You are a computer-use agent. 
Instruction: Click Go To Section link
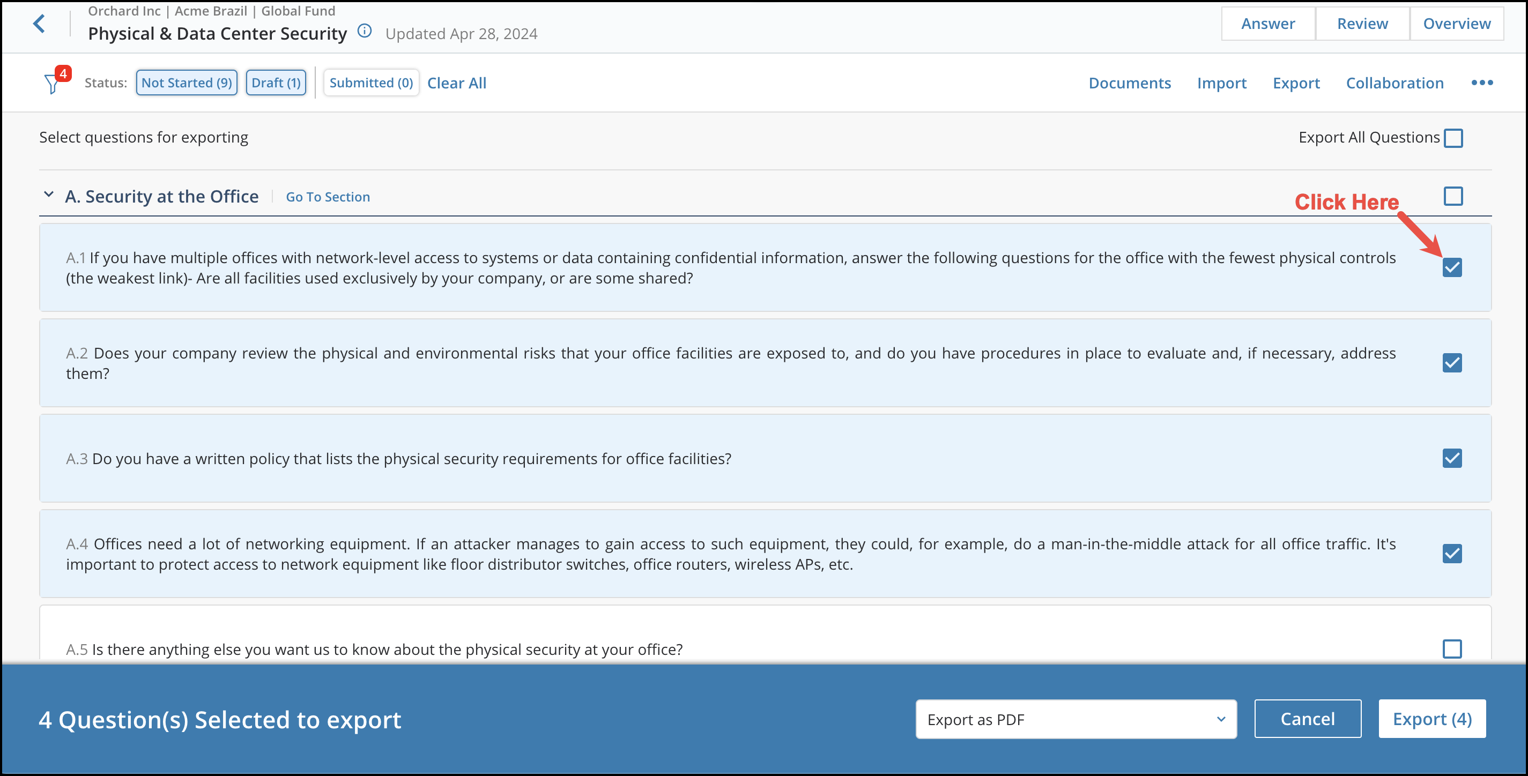(x=328, y=196)
